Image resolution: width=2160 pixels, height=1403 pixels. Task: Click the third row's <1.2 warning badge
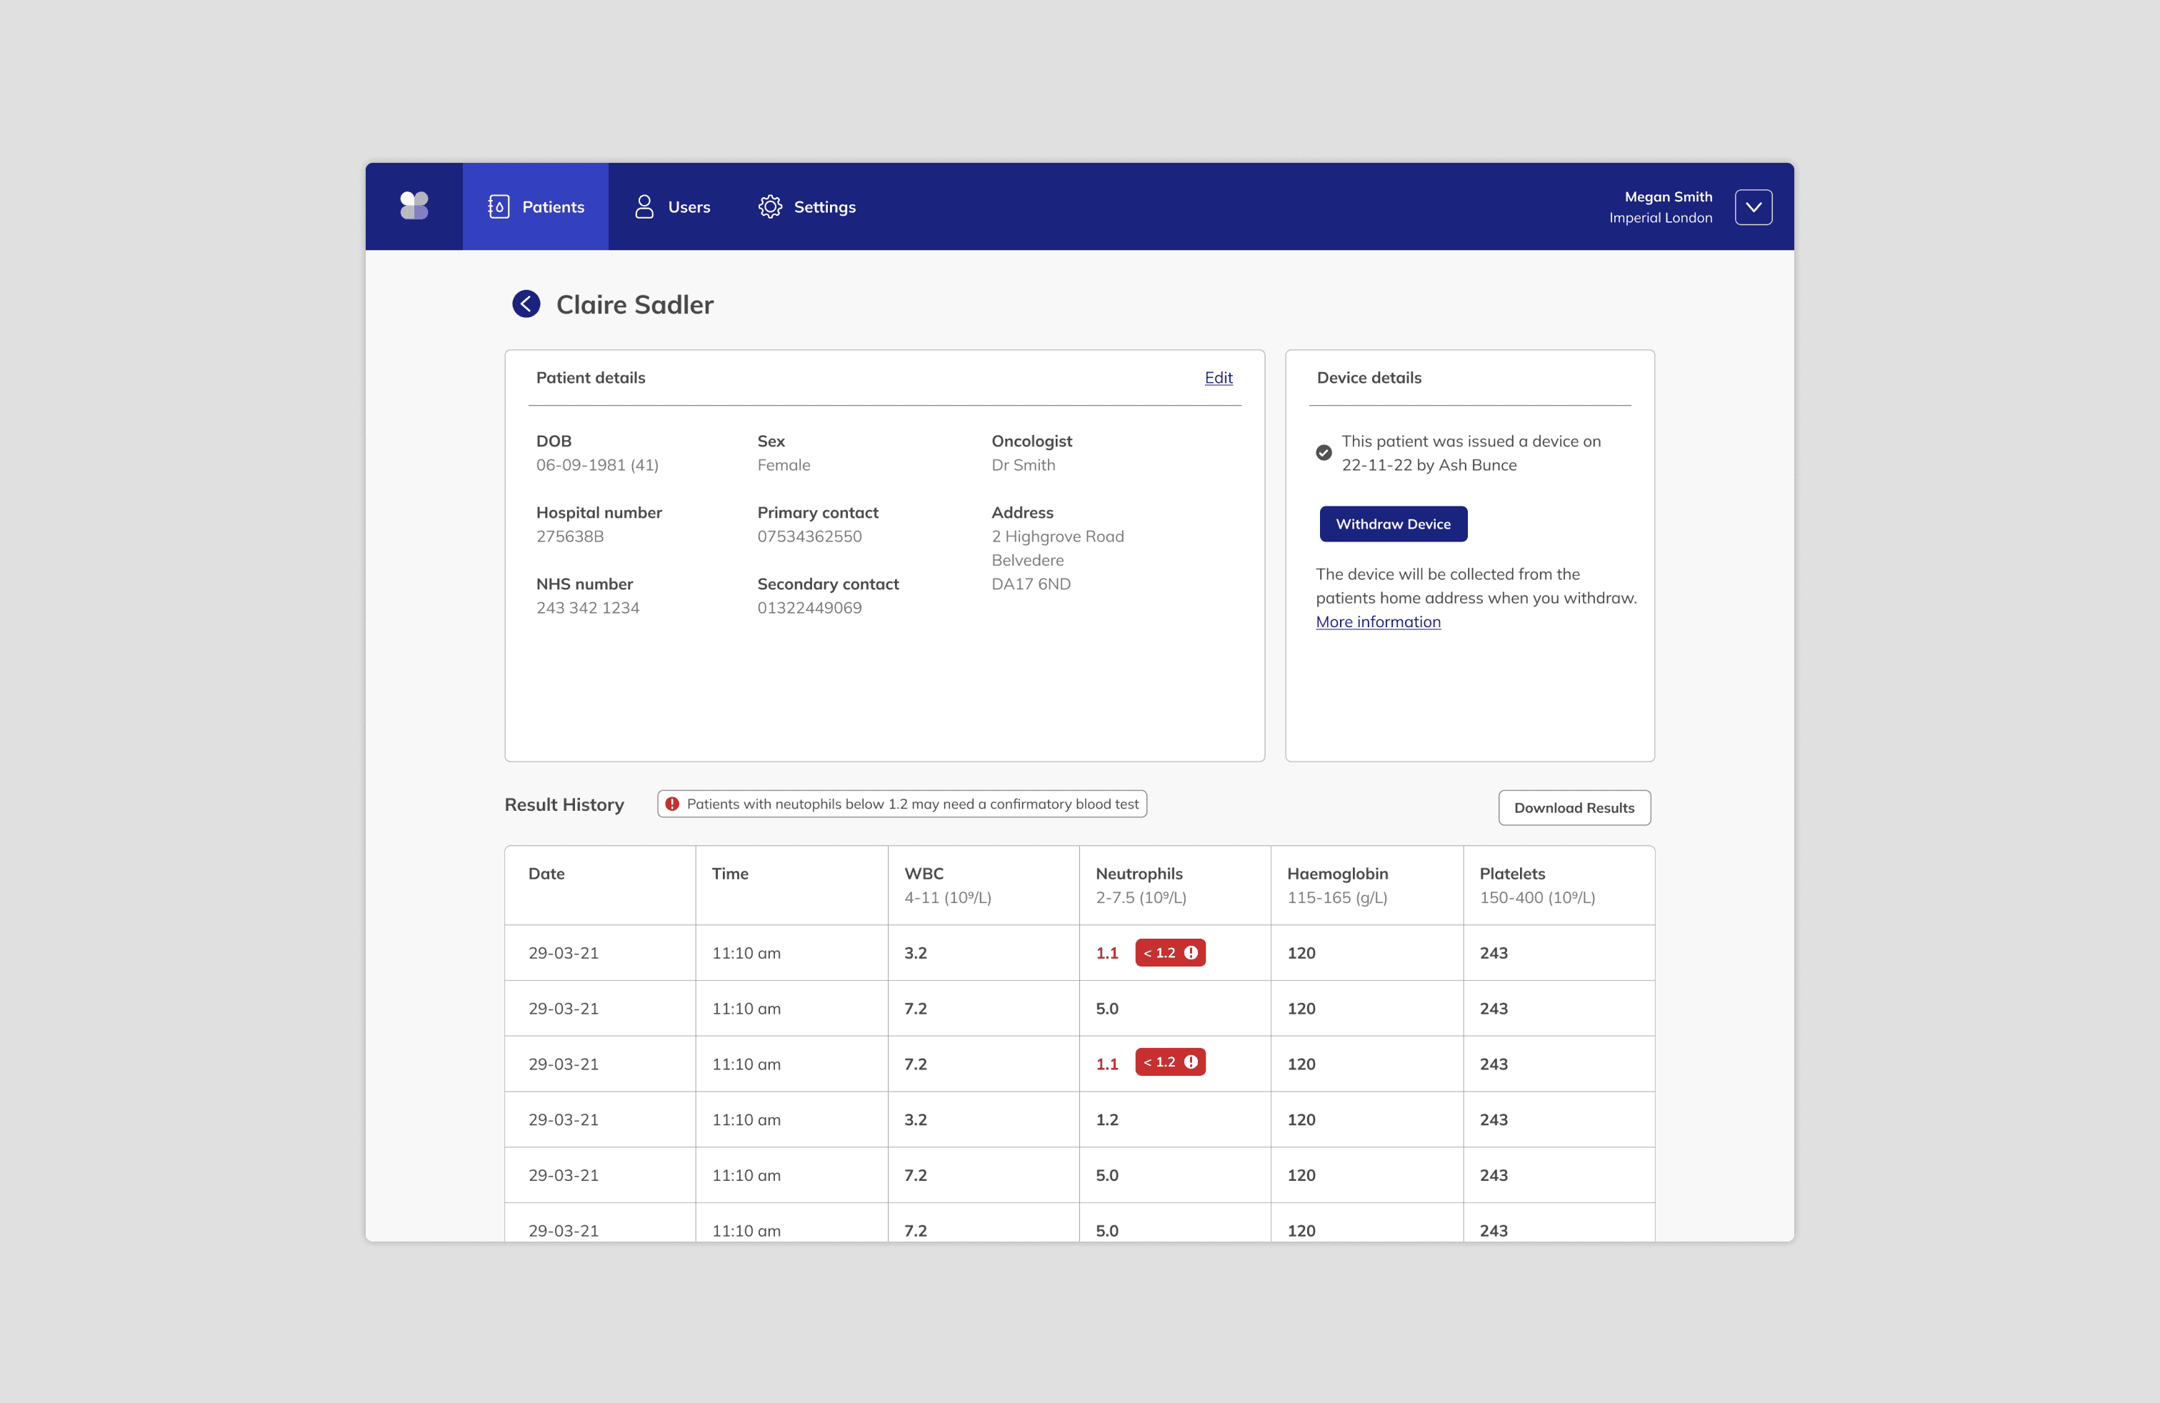tap(1170, 1063)
